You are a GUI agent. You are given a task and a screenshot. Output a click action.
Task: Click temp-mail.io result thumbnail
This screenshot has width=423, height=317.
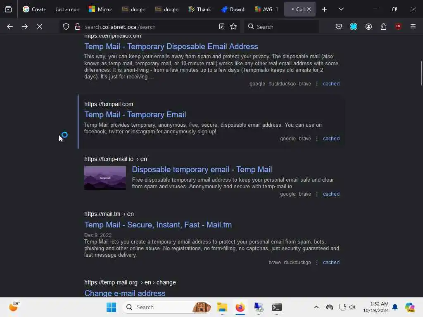105,178
